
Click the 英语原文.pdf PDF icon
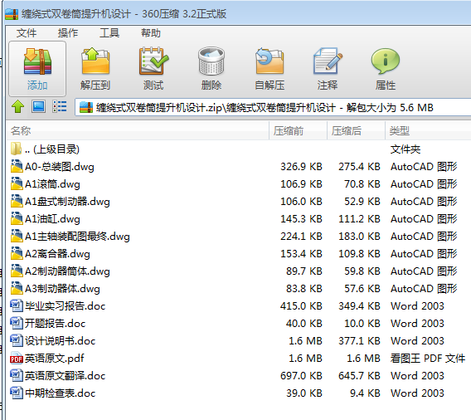pos(17,358)
